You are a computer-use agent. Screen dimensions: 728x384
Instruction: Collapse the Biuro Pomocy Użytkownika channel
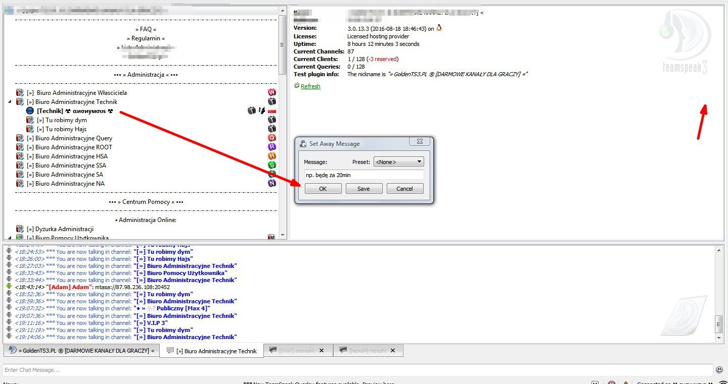point(10,238)
